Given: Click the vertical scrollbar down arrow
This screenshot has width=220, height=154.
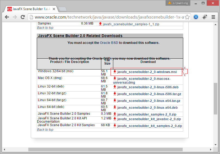Looking at the screenshot, I should (x=215, y=144).
